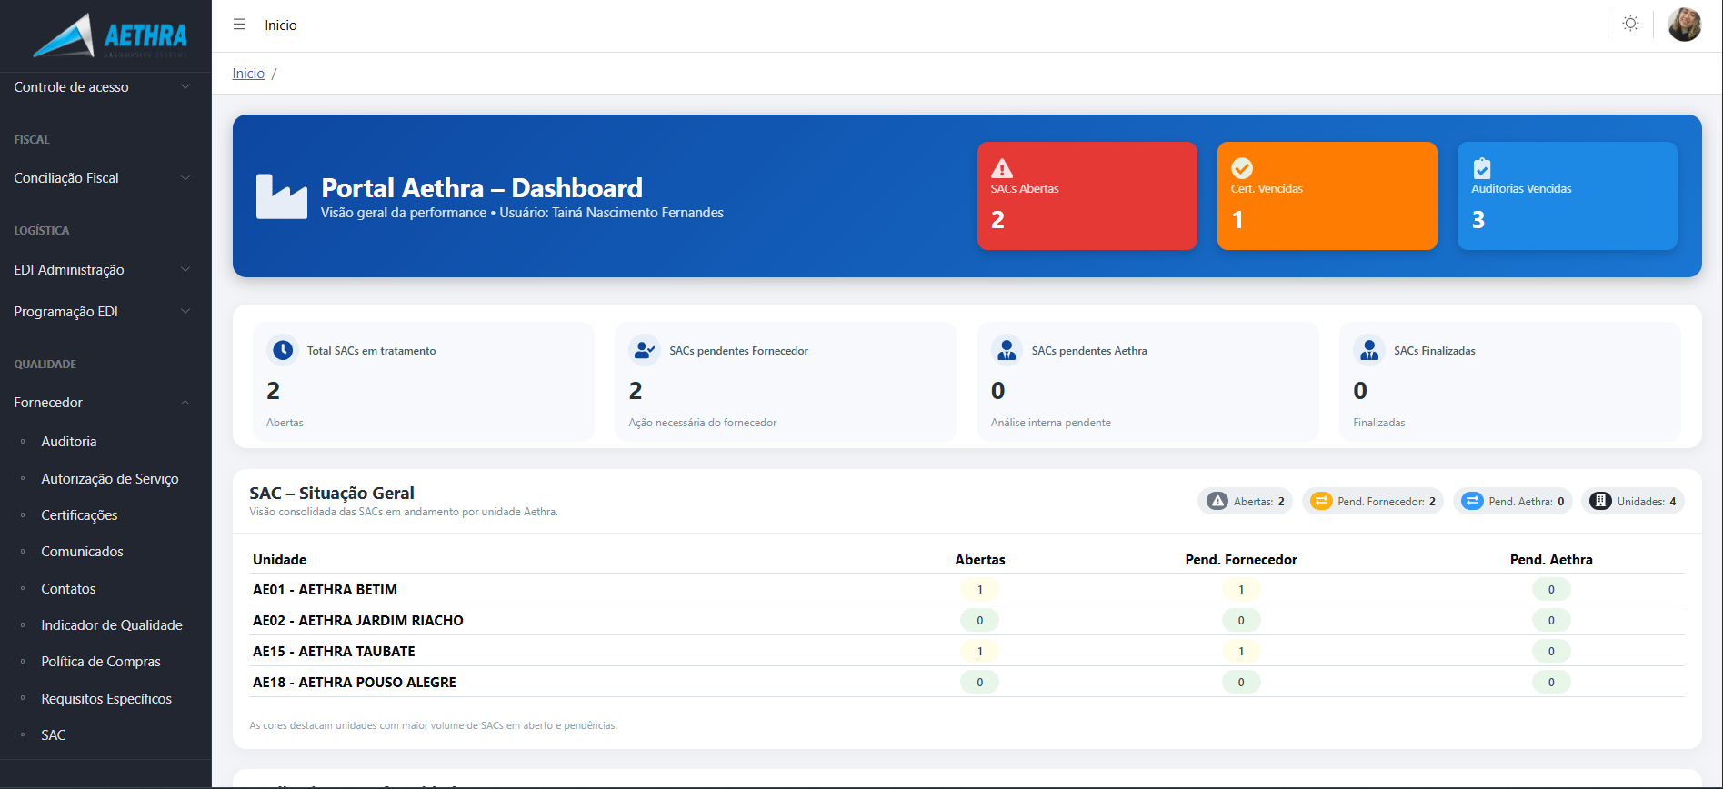Screen dimensions: 1723x789
Task: Click the checkmark icon in Cert. Vencidas card
Action: click(x=1242, y=168)
